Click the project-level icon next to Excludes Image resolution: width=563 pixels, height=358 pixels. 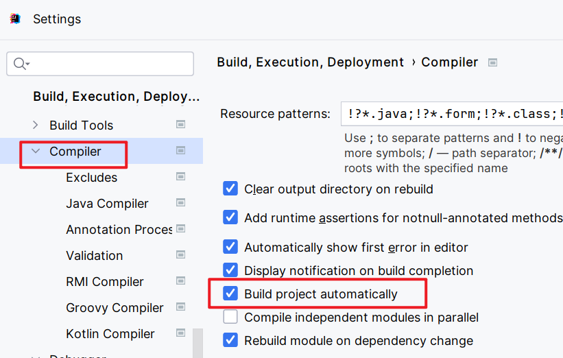[181, 177]
